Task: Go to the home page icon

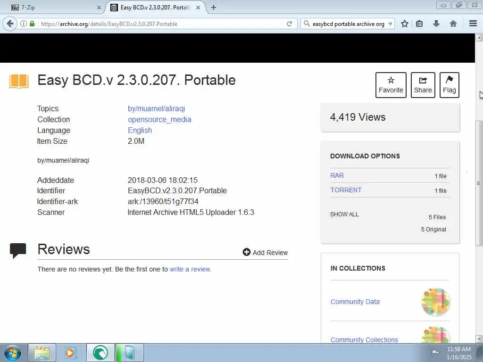Action: click(453, 24)
